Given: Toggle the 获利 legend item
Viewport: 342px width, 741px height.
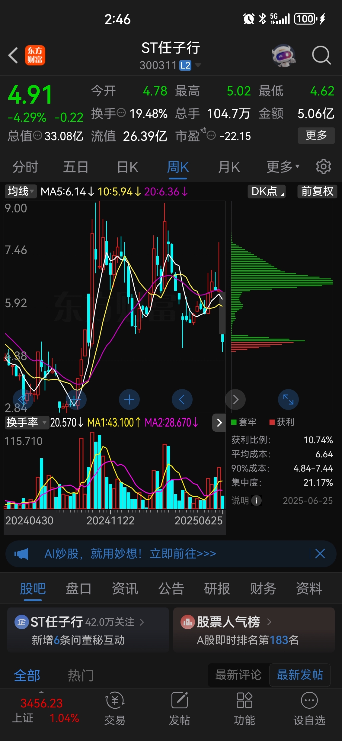Looking at the screenshot, I should click(282, 422).
